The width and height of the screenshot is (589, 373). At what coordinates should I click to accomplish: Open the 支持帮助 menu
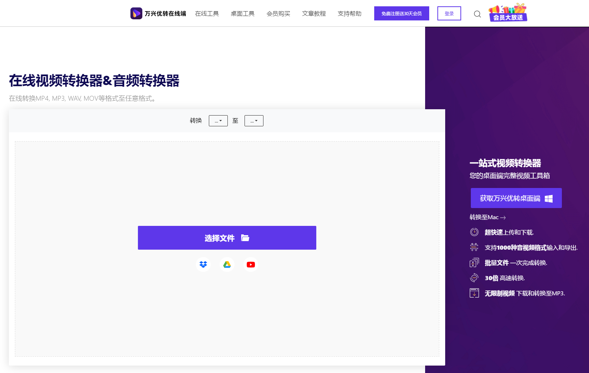(x=350, y=14)
